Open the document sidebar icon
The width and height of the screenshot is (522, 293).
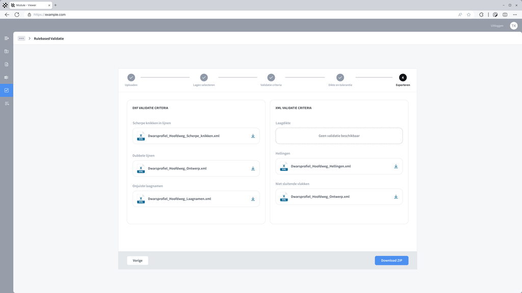(x=6, y=65)
